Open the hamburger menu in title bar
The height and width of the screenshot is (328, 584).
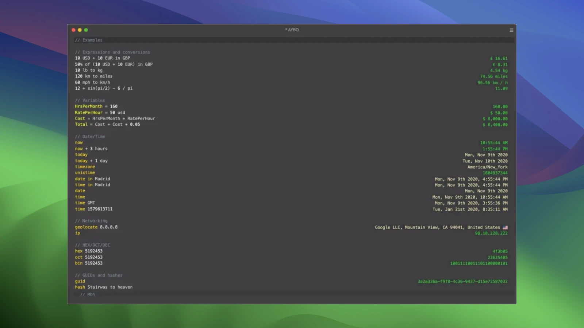point(511,30)
